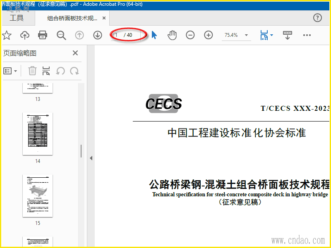Viewport: 331px width, 248px height.
Task: Activate the Hand pan tool
Action: pyautogui.click(x=172, y=35)
